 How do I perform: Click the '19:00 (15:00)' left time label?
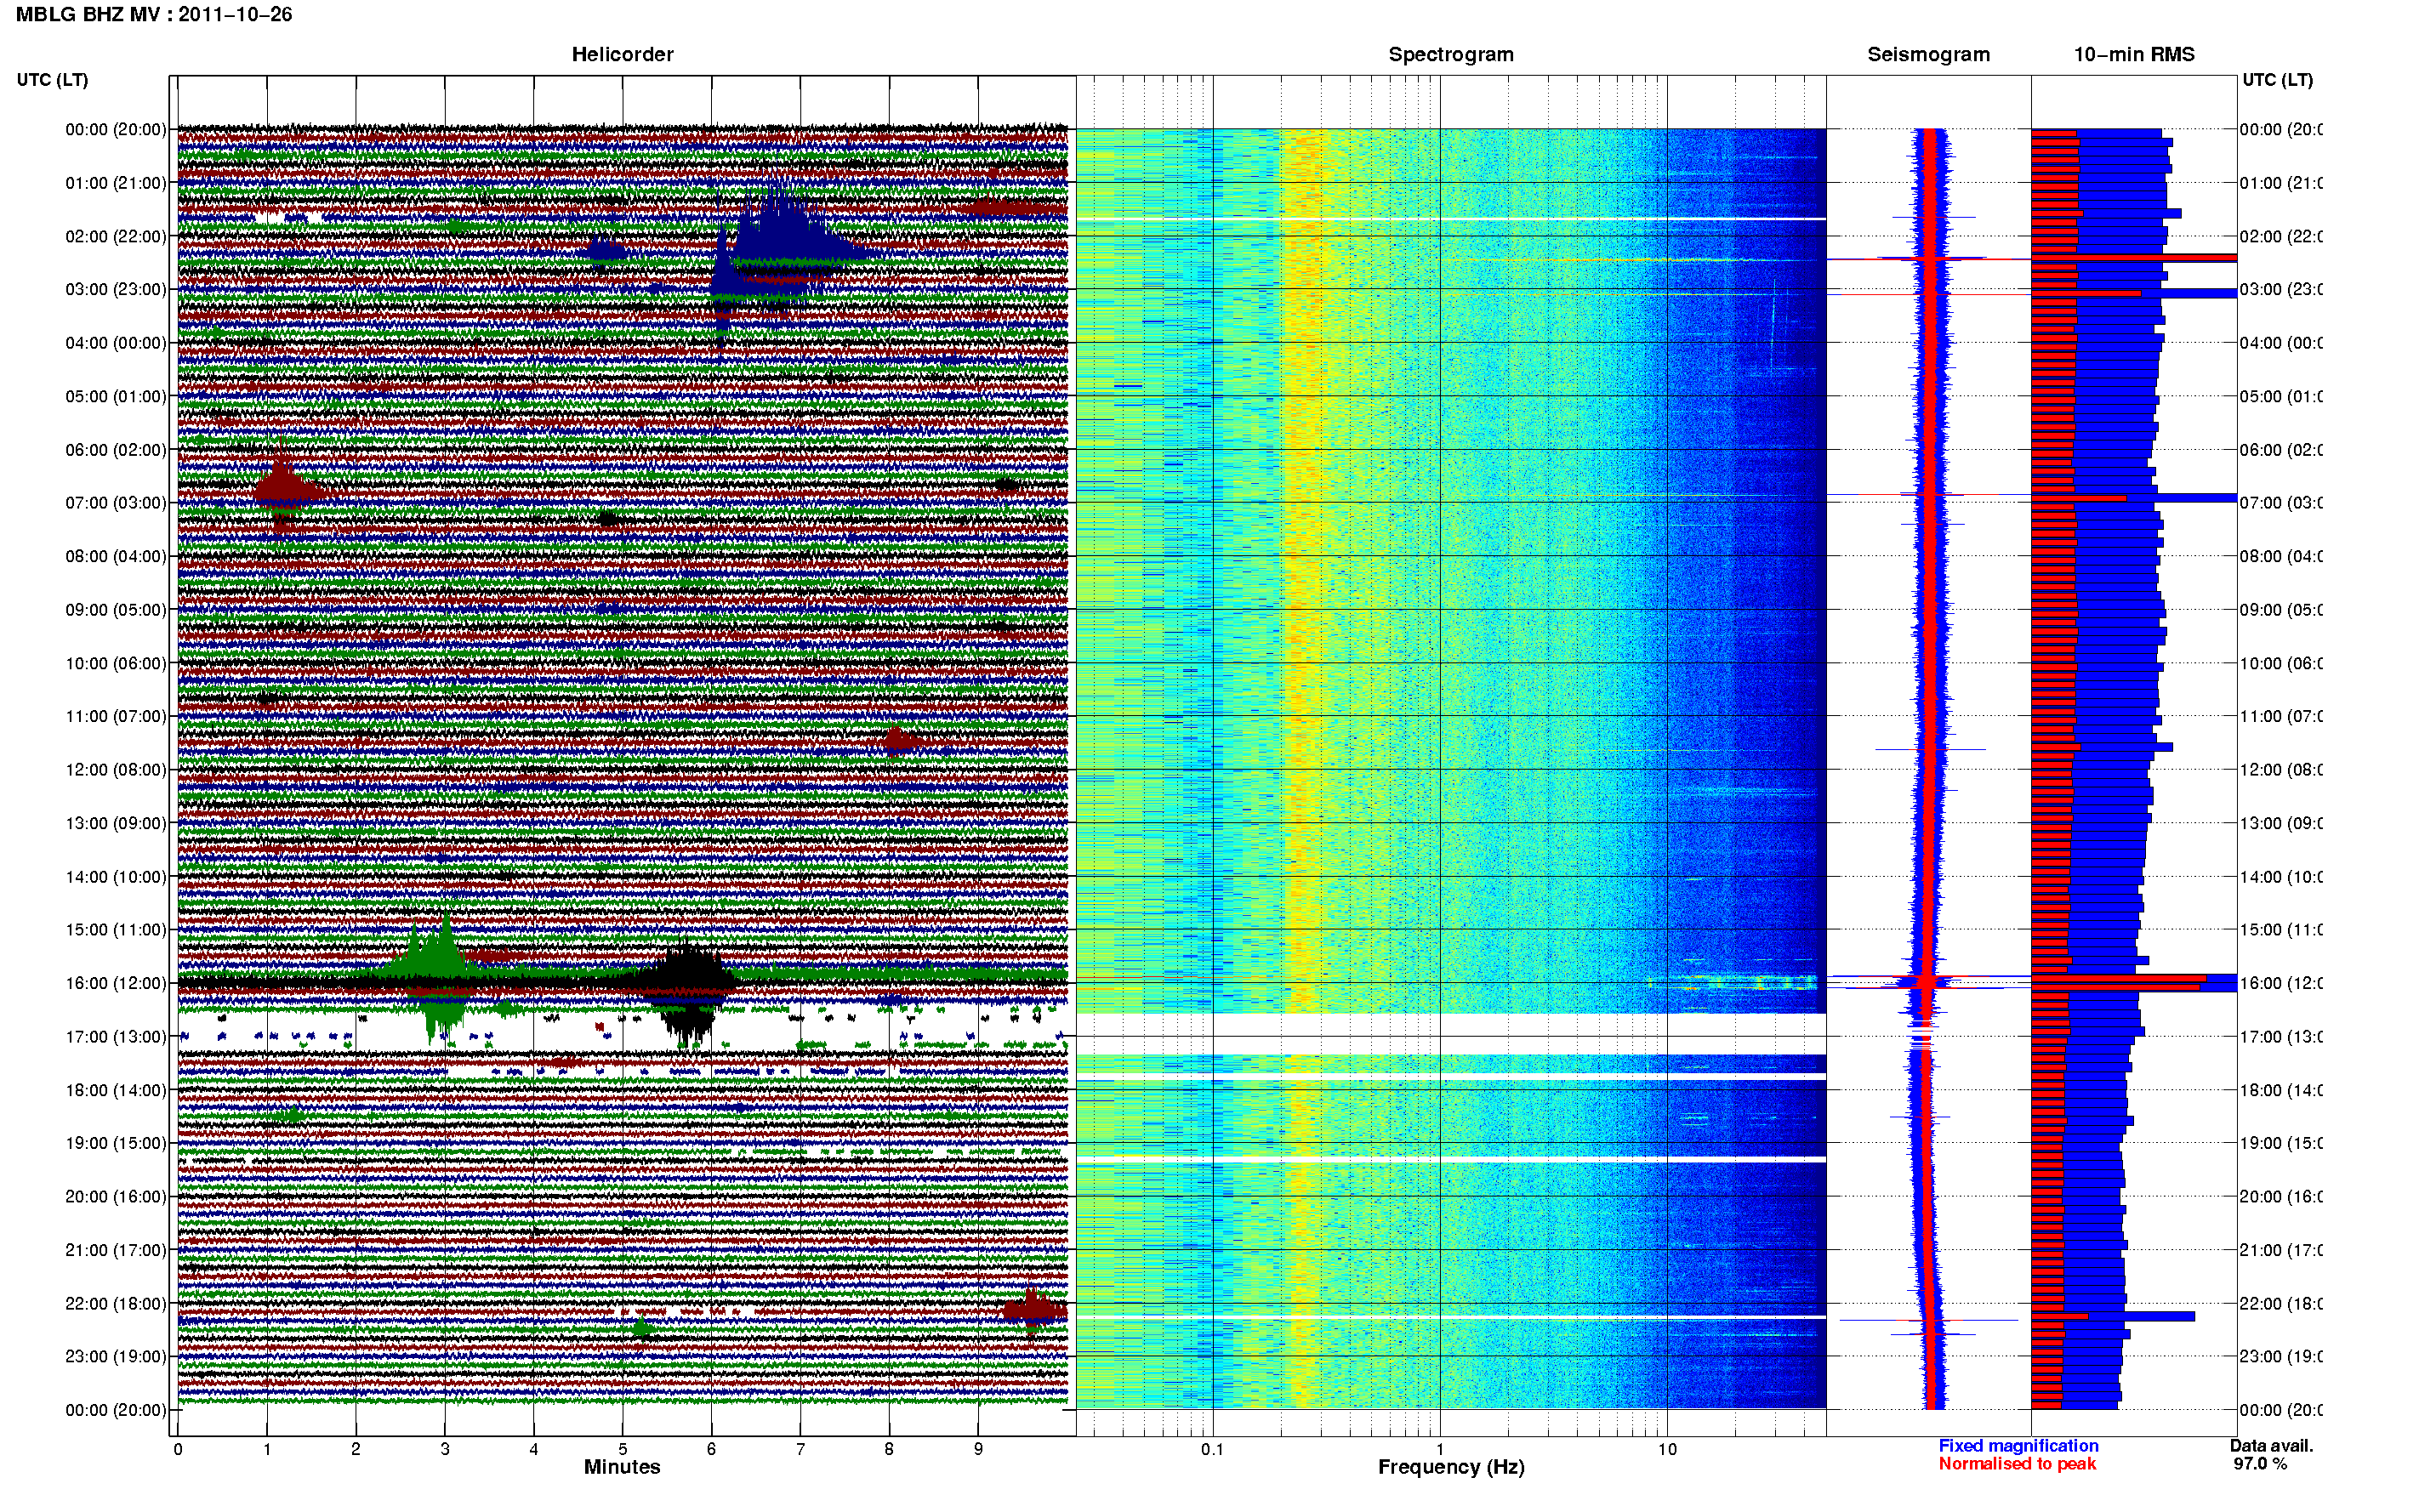tap(116, 1143)
